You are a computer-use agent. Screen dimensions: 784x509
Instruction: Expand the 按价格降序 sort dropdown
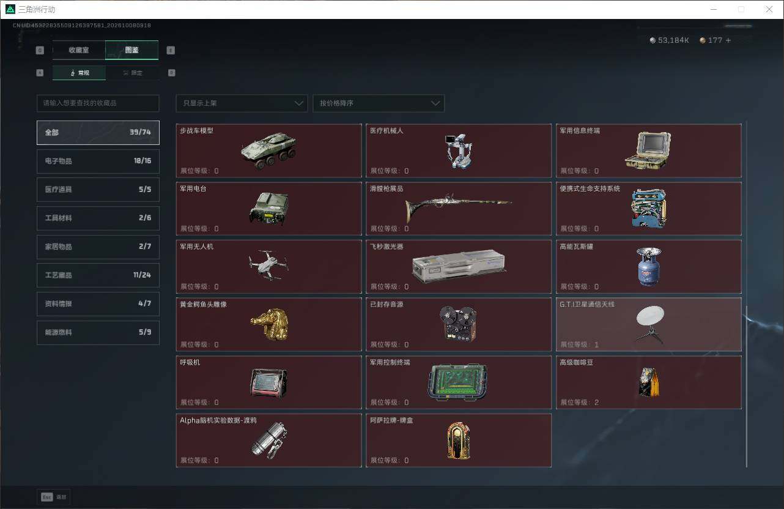[x=379, y=103]
